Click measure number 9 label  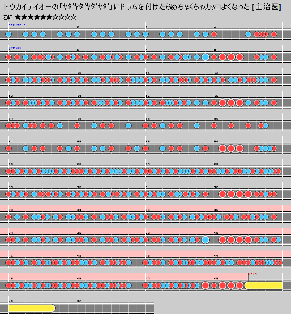point(10,73)
